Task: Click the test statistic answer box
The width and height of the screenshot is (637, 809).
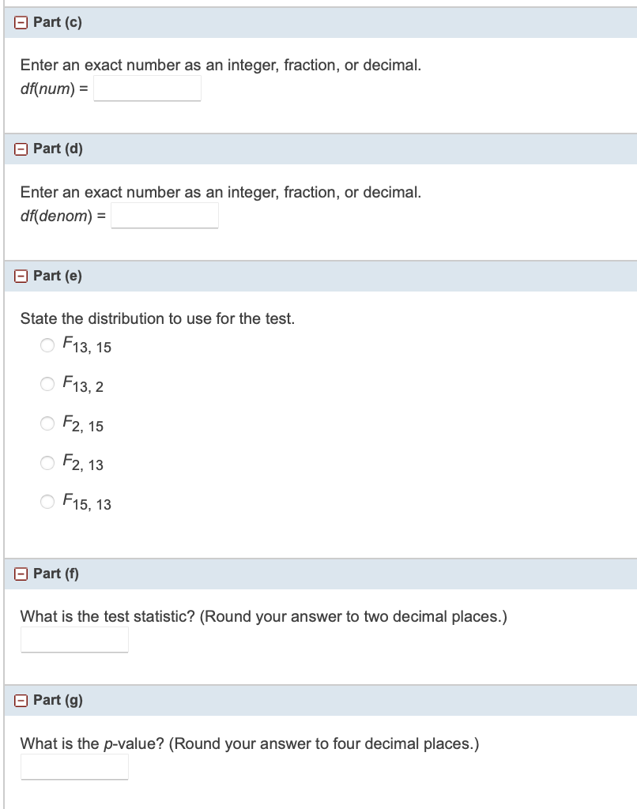Action: [x=74, y=640]
